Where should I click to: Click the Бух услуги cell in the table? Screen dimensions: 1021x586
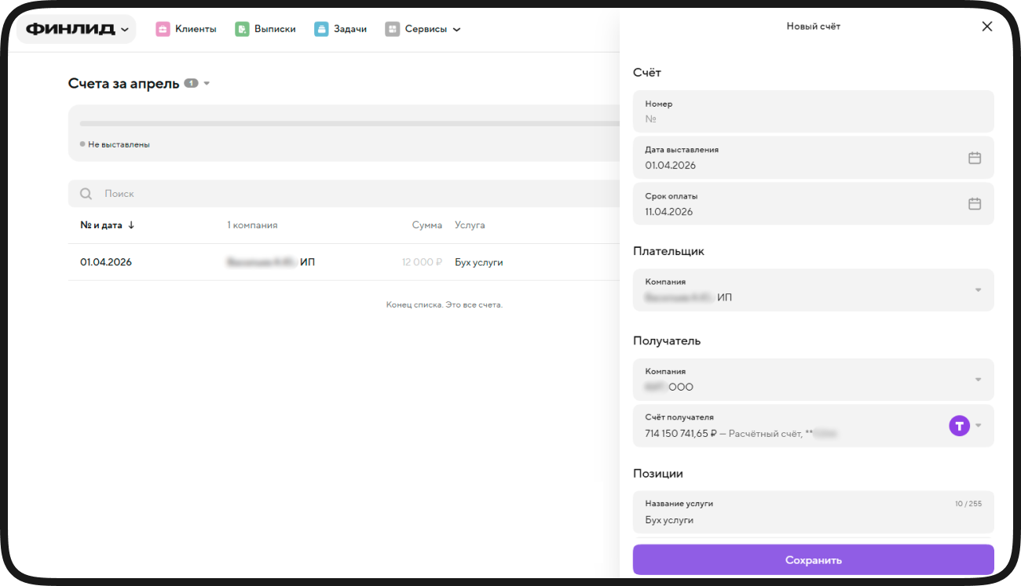coord(478,262)
